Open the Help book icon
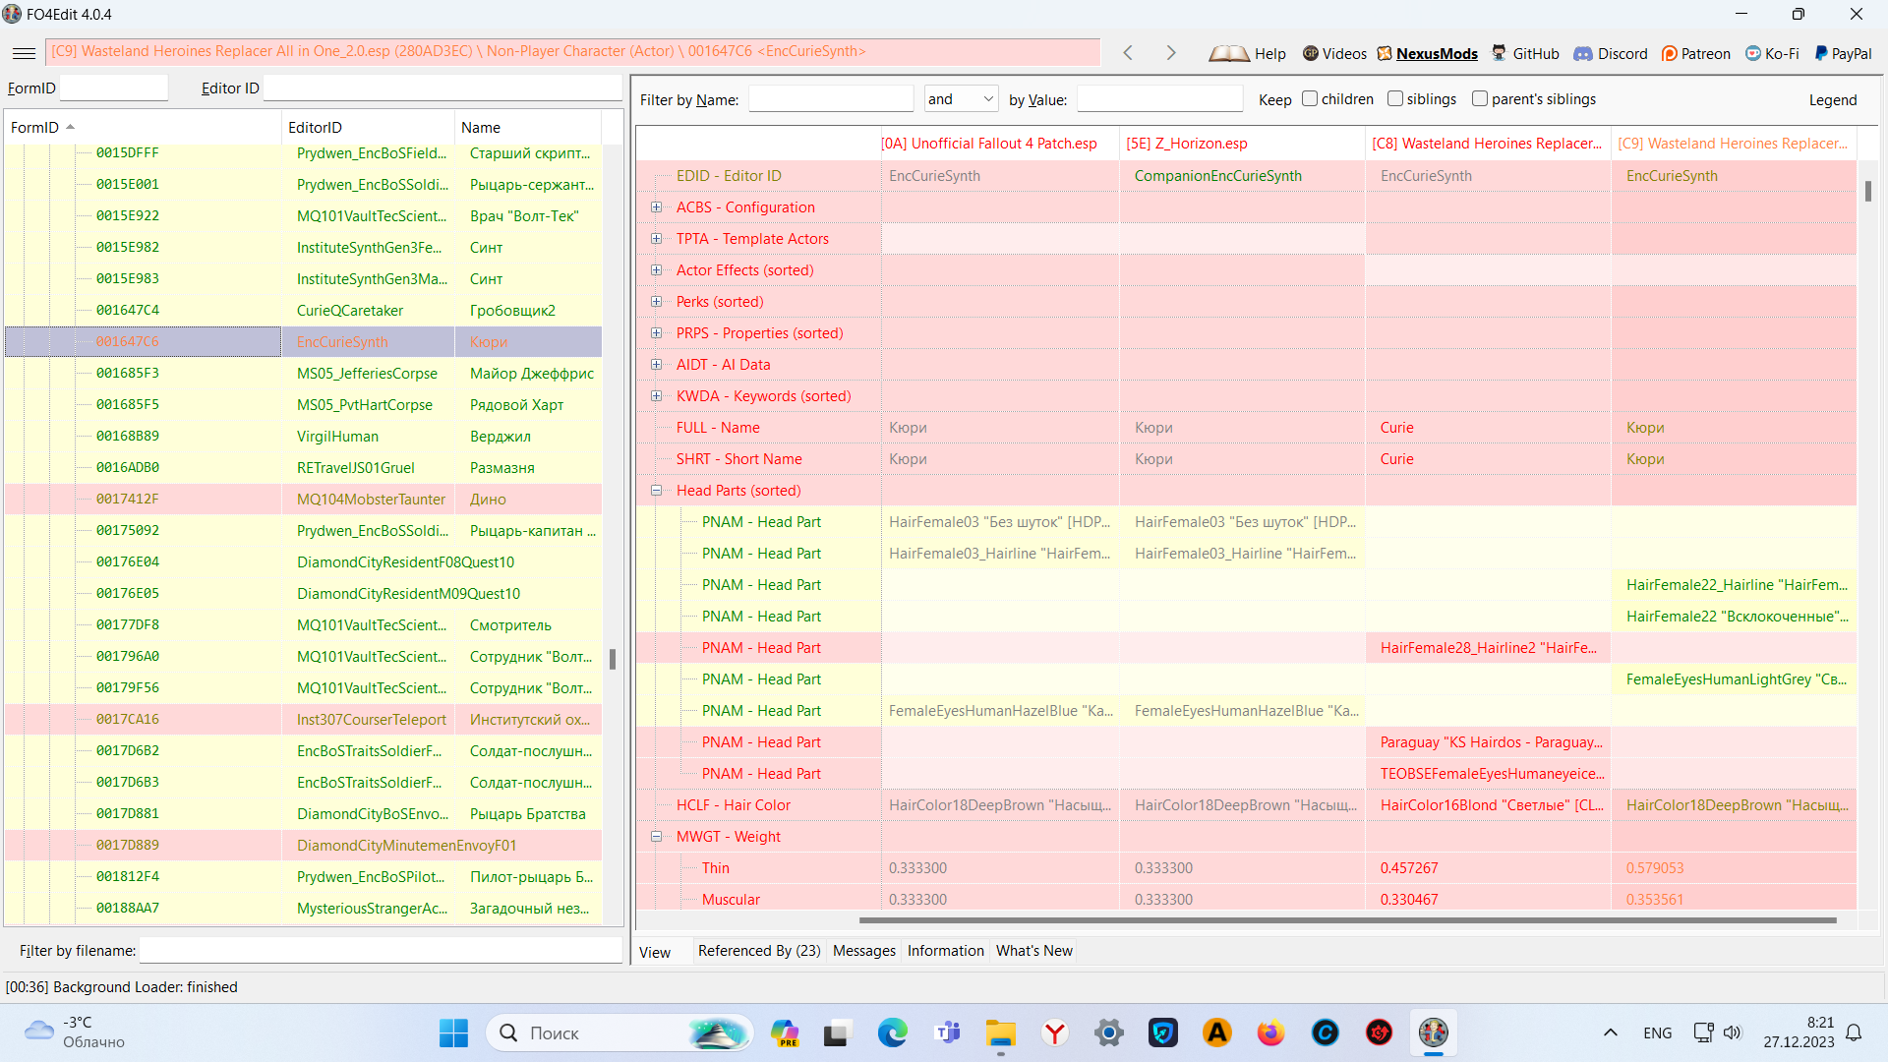The height and width of the screenshot is (1062, 1888). pyautogui.click(x=1228, y=54)
